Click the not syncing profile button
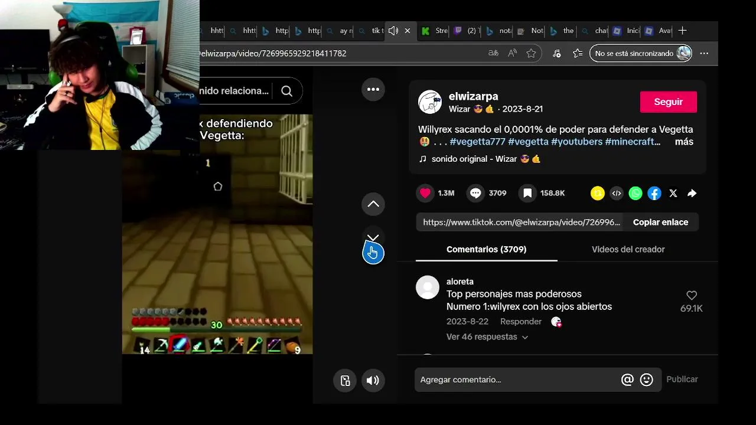756x425 pixels. click(x=641, y=53)
